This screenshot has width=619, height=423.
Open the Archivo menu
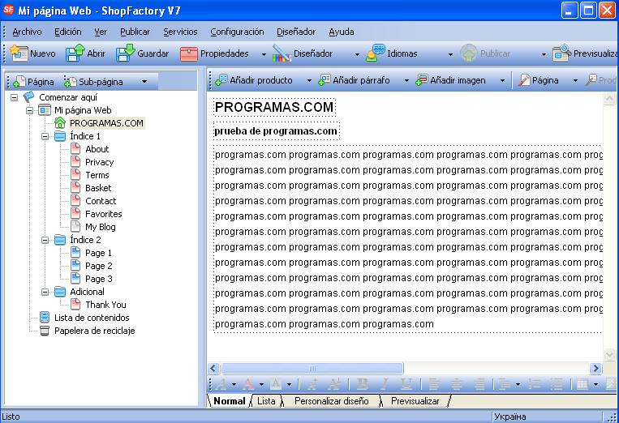coord(27,32)
